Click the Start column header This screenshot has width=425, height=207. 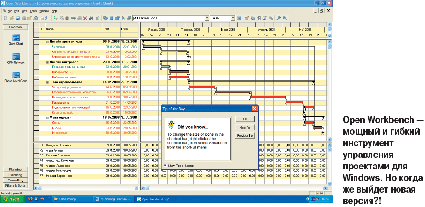tap(111, 29)
